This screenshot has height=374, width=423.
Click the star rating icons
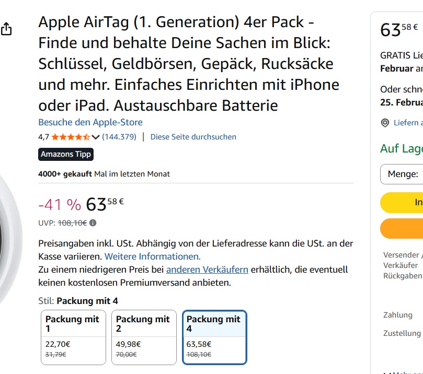pos(70,137)
